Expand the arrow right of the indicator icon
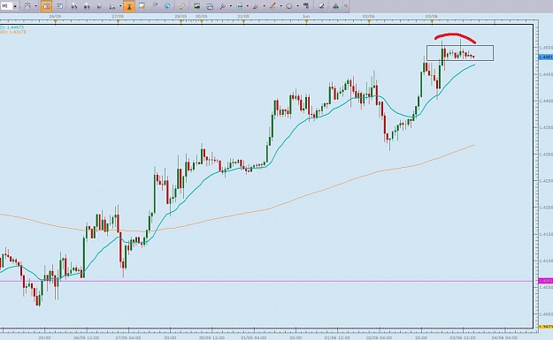The width and height of the screenshot is (553, 340). [x=120, y=6]
